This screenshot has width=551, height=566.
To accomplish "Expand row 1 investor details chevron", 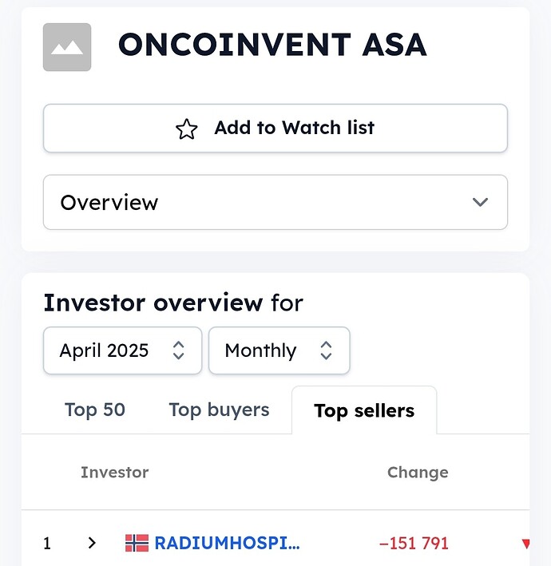I will (x=92, y=543).
